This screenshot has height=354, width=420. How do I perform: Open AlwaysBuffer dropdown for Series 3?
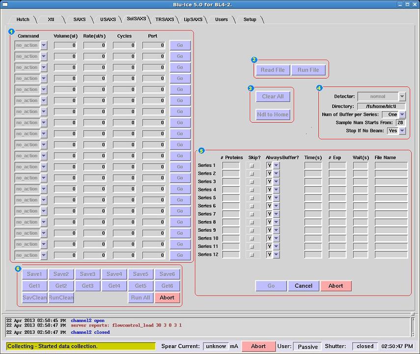point(276,182)
